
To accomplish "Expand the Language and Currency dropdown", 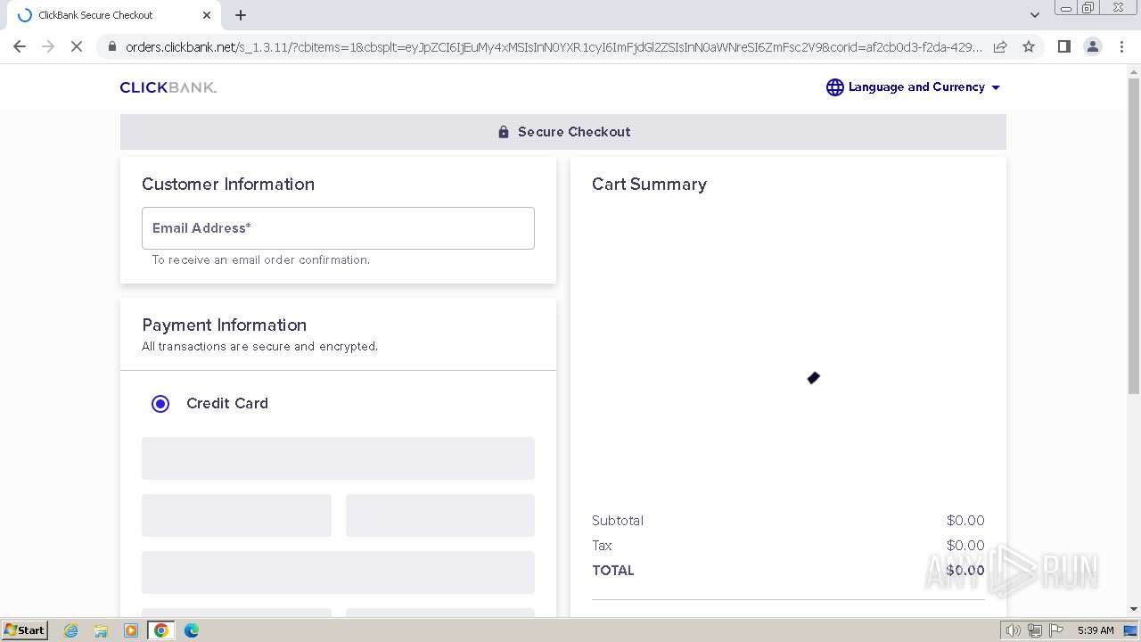I will tap(914, 87).
